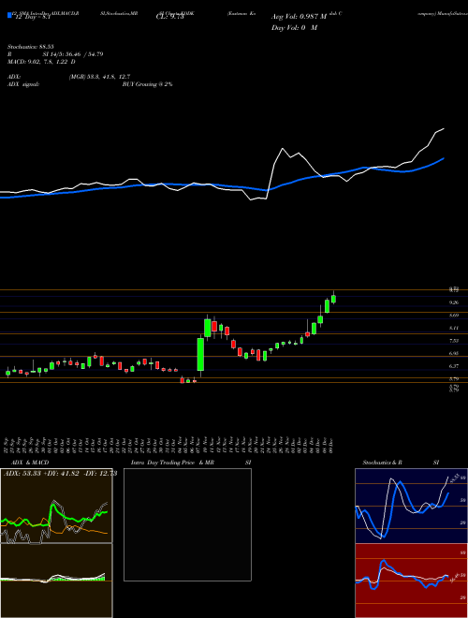Click the last green candlestick on the chart
This screenshot has width=468, height=618.
(333, 298)
